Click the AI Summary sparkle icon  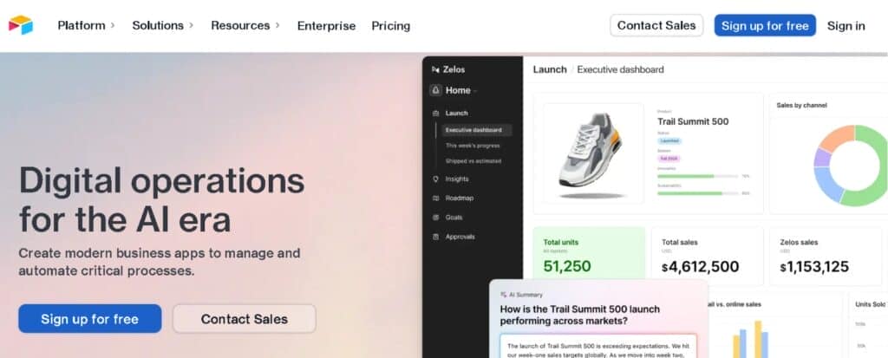click(x=504, y=295)
